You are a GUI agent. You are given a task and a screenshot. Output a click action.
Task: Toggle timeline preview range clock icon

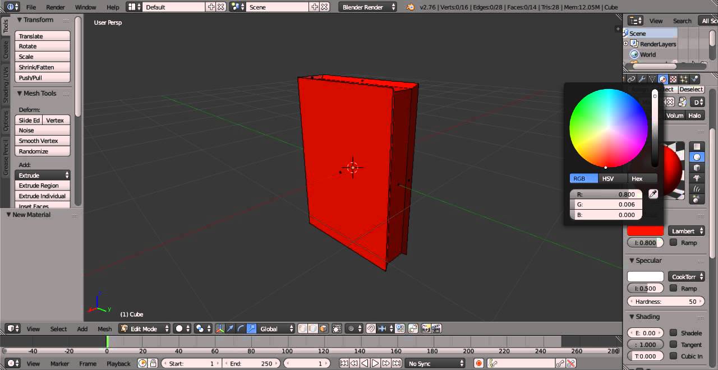[x=142, y=363]
